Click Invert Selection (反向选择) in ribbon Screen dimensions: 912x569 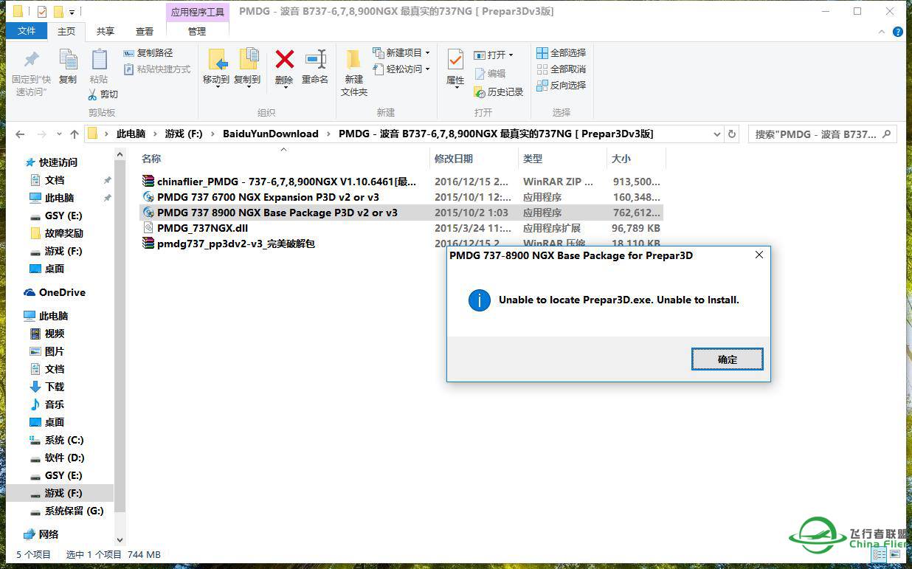561,86
